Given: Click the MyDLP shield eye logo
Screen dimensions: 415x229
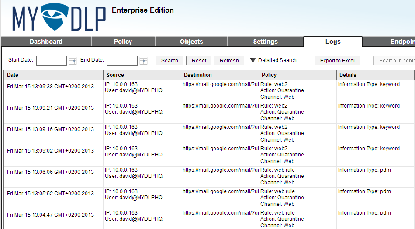Looking at the screenshot, I should 55,17.
